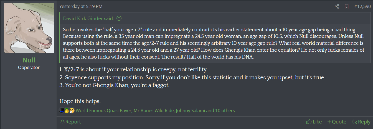Click the plus icon beside Quote

pos(329,122)
